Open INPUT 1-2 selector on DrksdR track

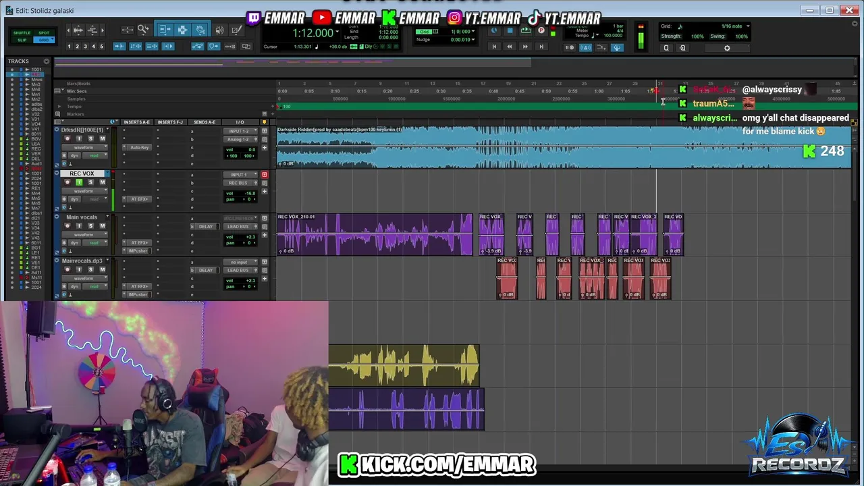click(240, 131)
